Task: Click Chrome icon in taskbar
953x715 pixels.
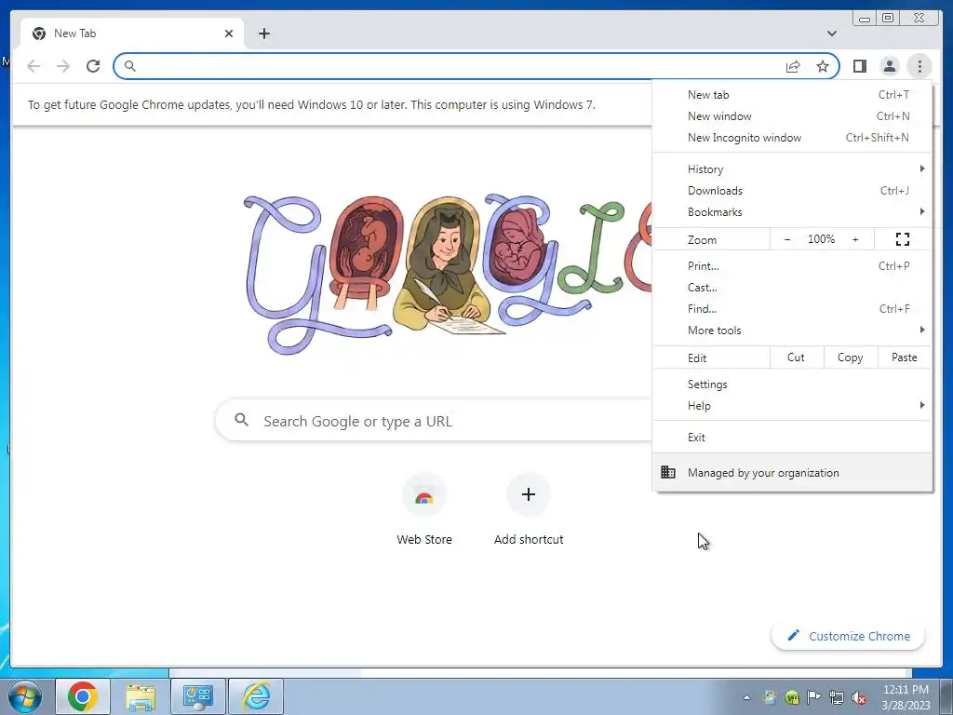Action: (x=83, y=696)
